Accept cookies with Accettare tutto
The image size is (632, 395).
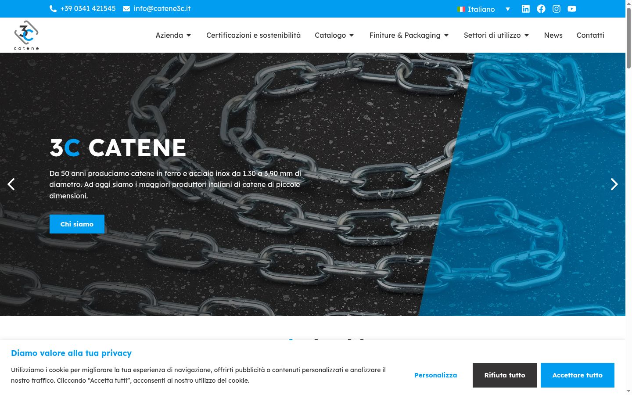578,375
